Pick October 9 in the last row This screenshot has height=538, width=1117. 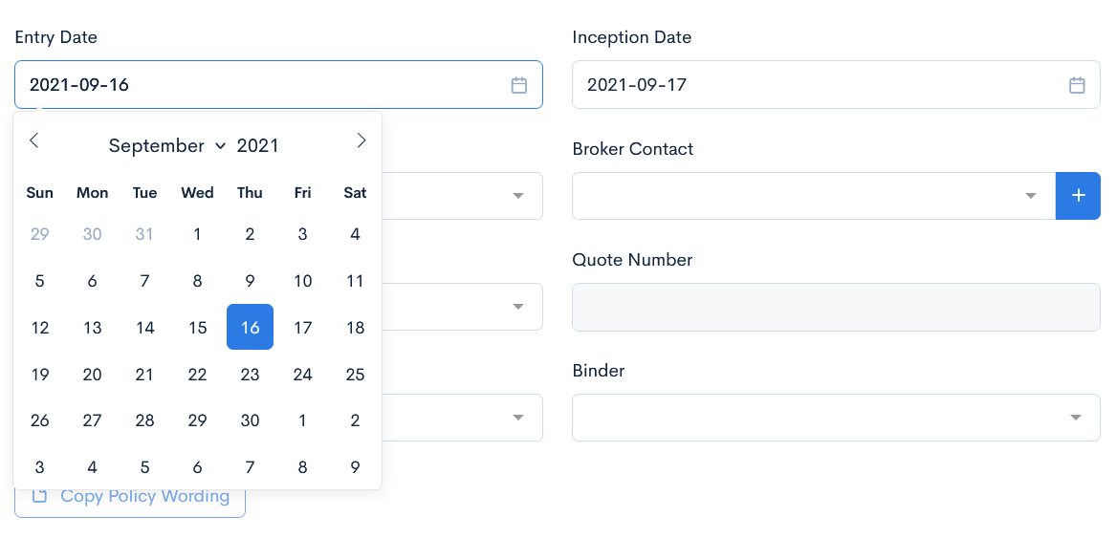355,467
